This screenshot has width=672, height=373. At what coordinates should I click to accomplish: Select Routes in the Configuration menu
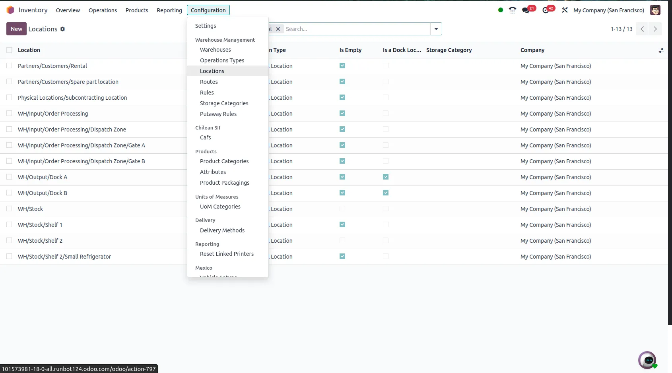pyautogui.click(x=209, y=82)
